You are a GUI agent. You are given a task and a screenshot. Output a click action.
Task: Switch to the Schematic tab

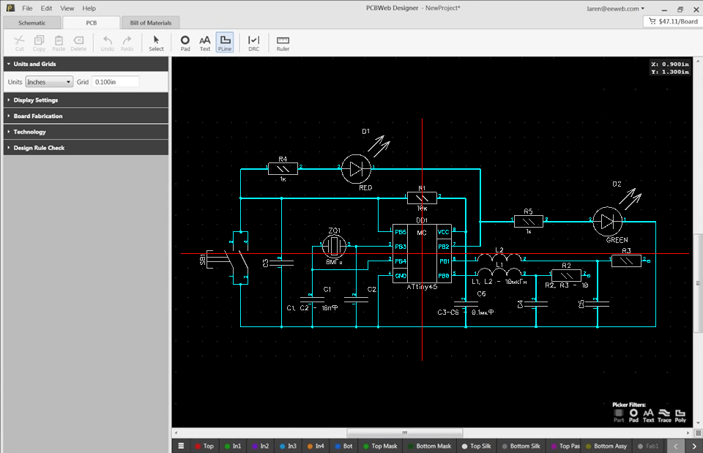[x=31, y=23]
